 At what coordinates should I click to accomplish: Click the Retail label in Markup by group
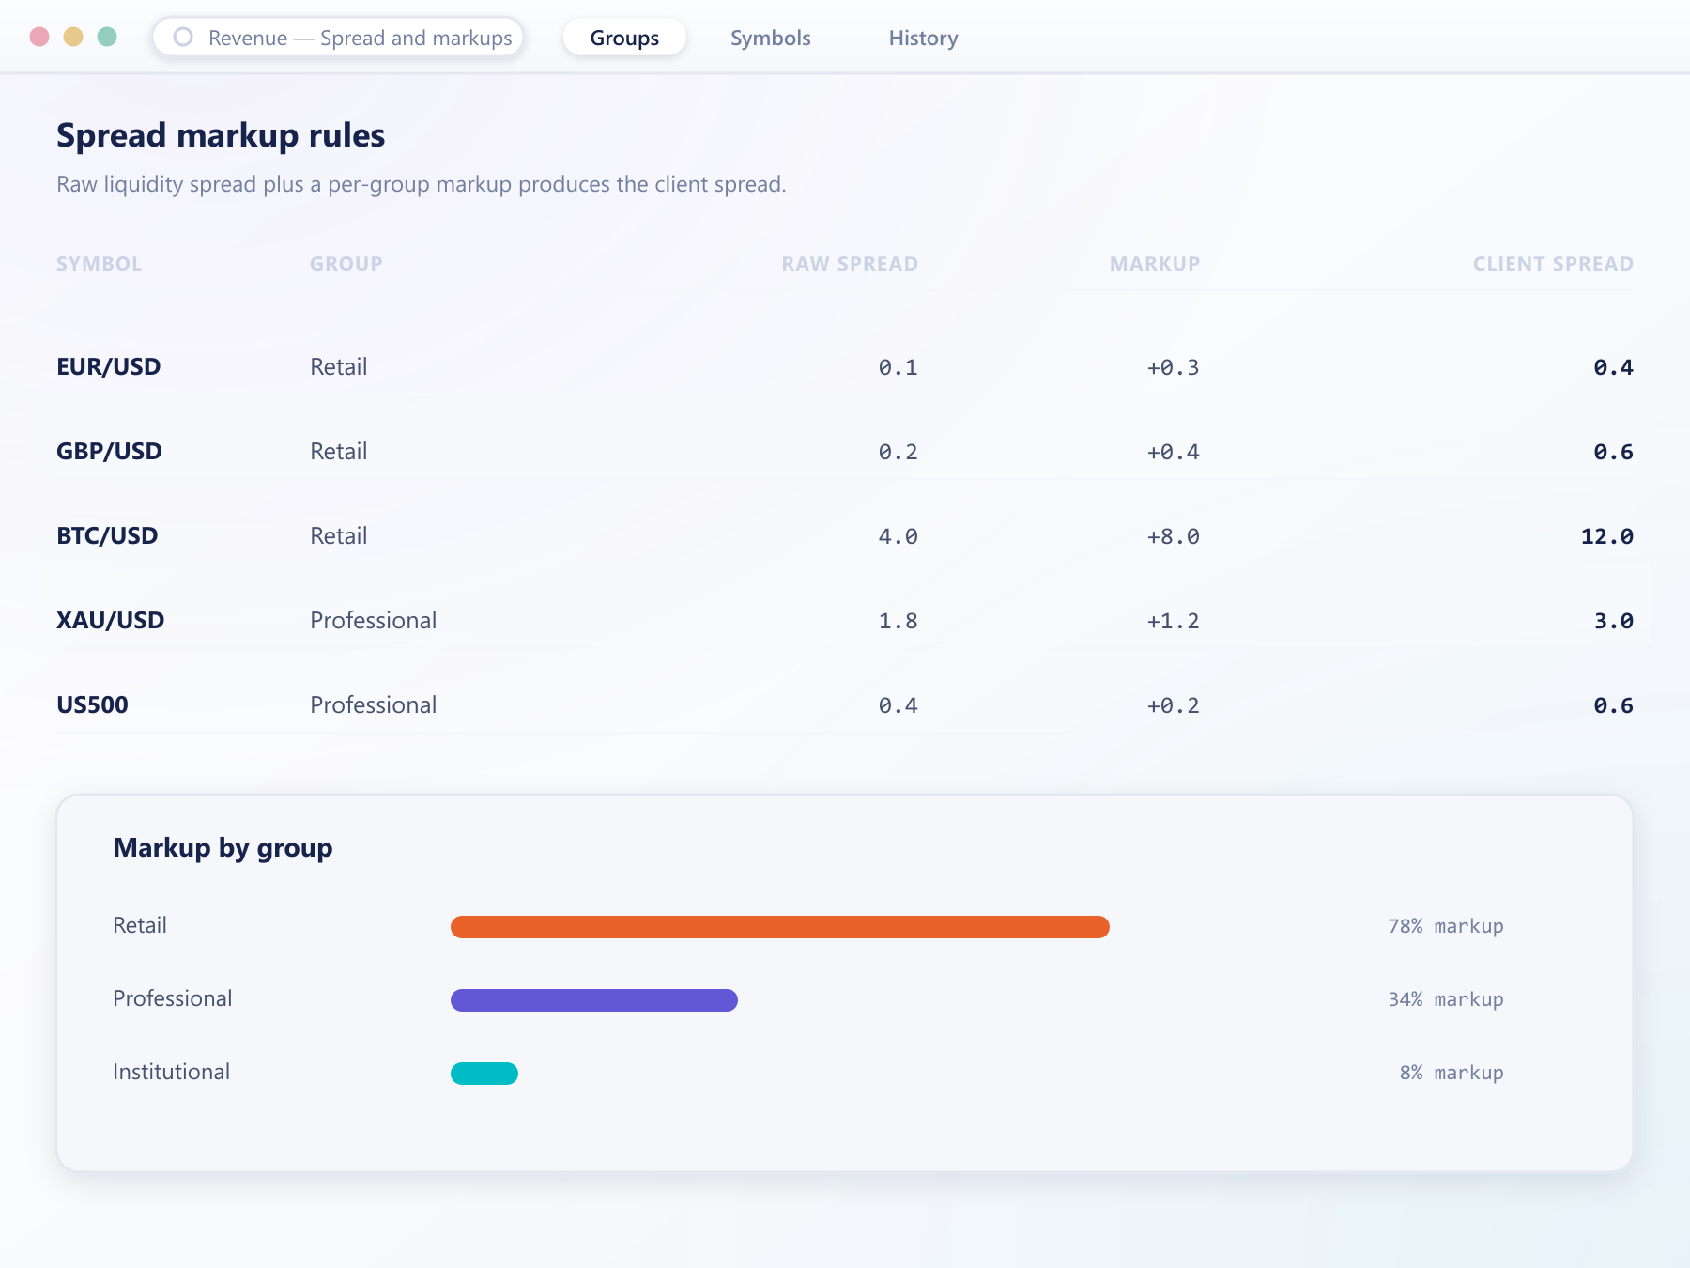[x=140, y=925]
